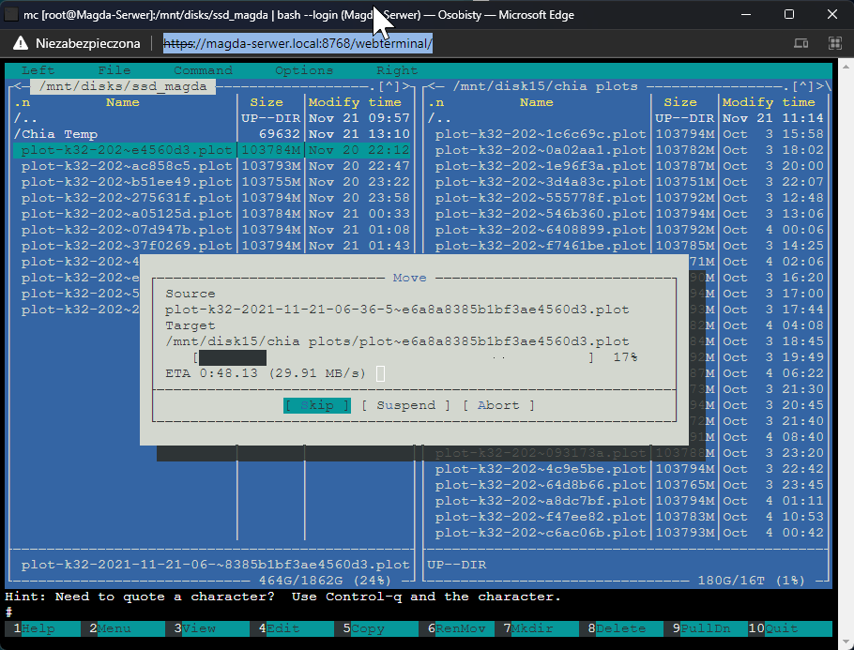Screen dimensions: 854x650
Task: Open the File menu
Action: [x=114, y=70]
